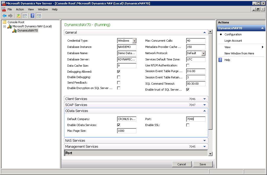Screen dimensions: 267x175
Task: Click Help icon in Actions pane
Action: pyautogui.click(x=220, y=60)
